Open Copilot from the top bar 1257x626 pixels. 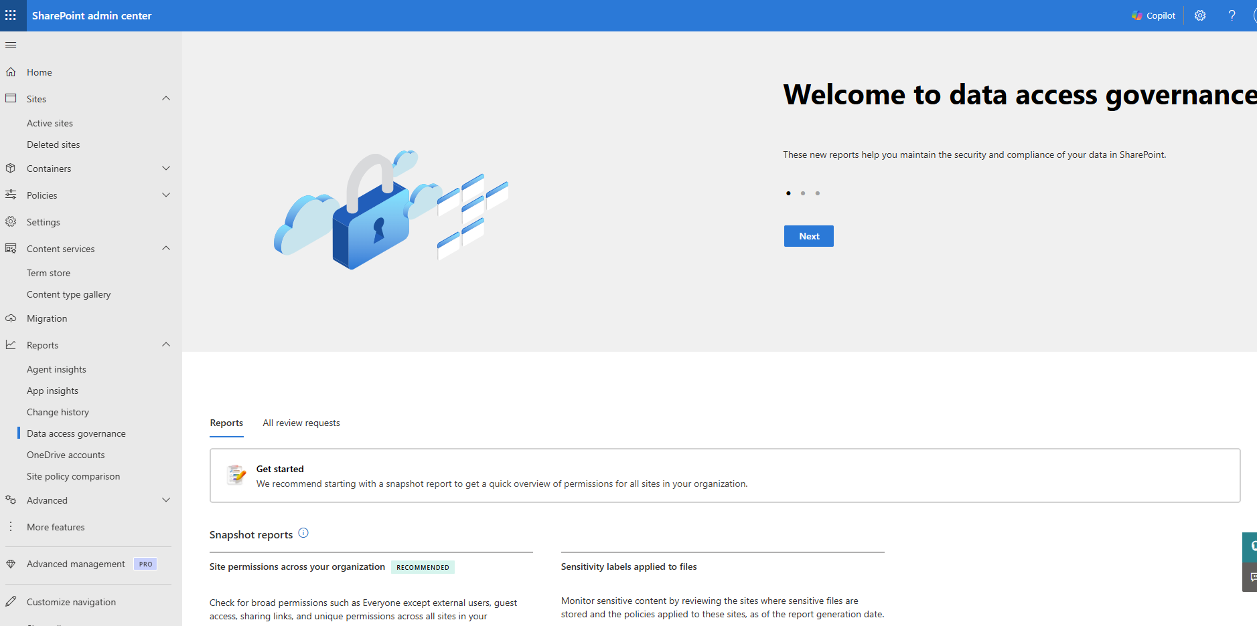[1153, 15]
